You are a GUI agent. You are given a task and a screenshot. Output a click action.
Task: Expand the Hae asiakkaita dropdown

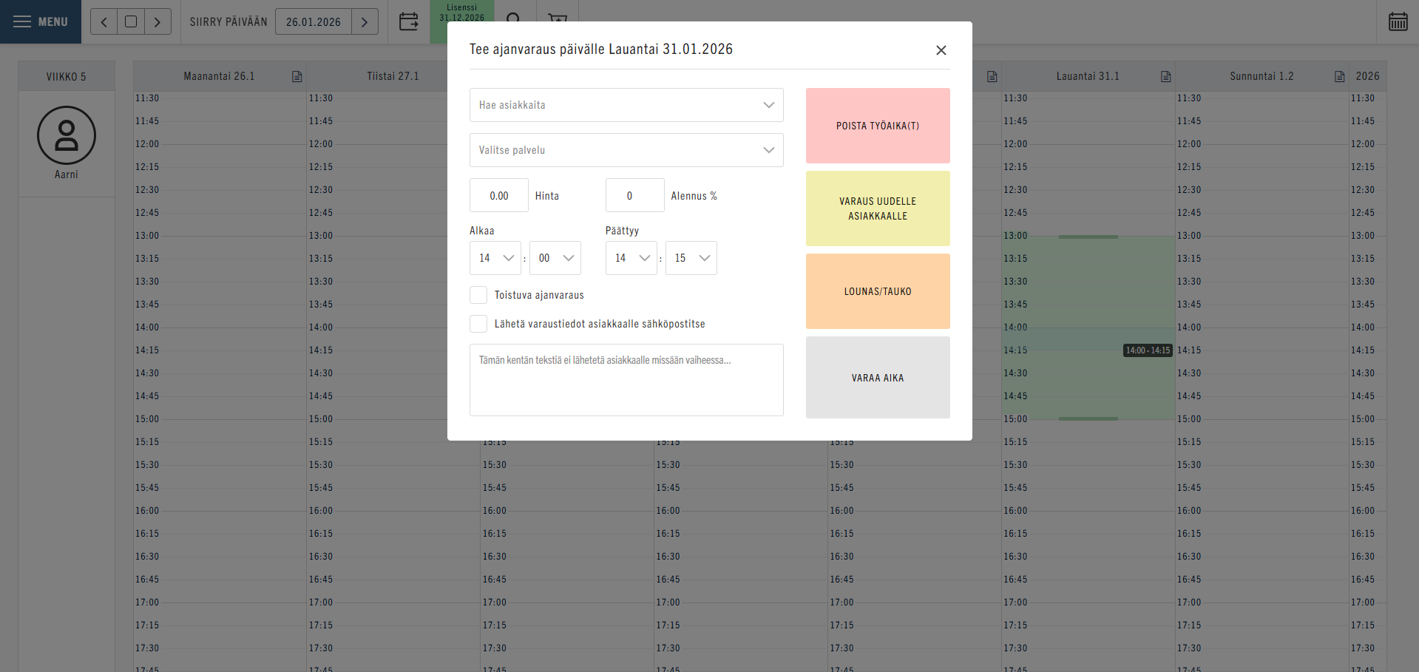pos(626,105)
